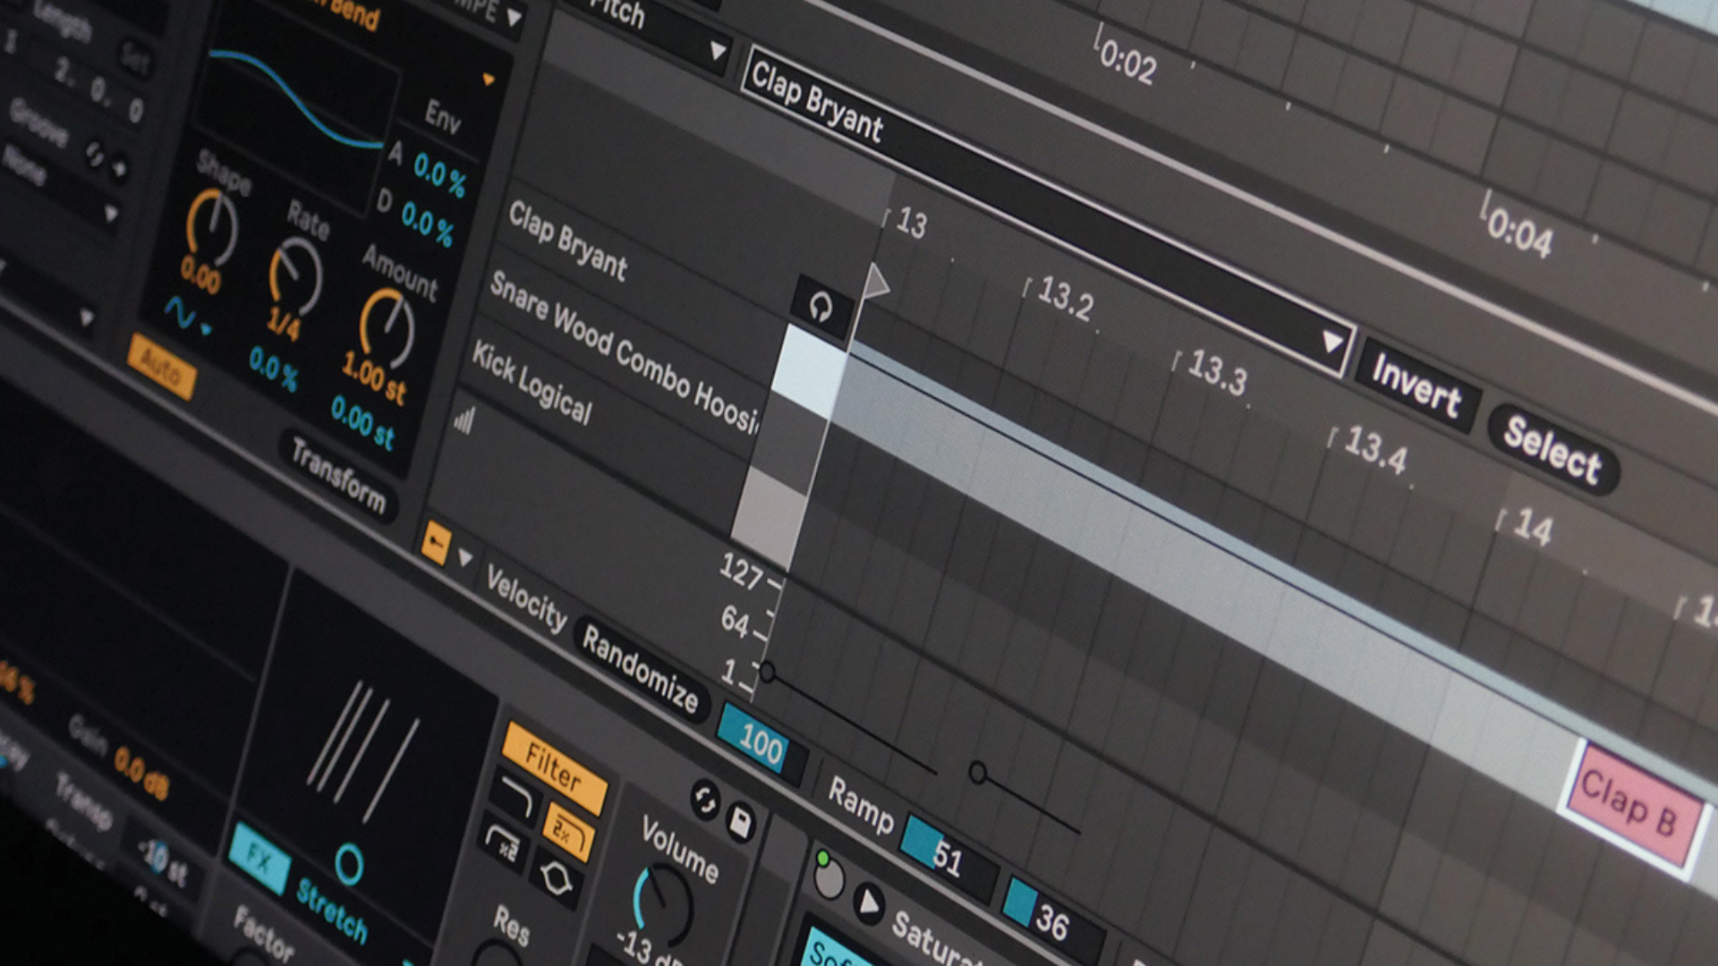The height and width of the screenshot is (966, 1718).
Task: Click the Stretch label
Action: pyautogui.click(x=332, y=911)
